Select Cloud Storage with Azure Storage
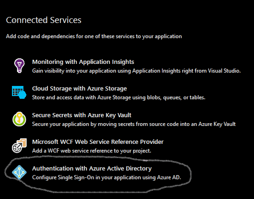This screenshot has width=254, height=199. point(79,89)
